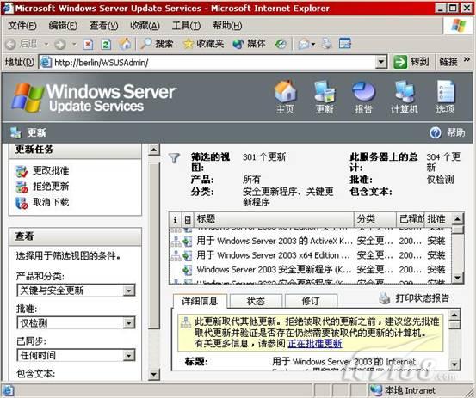Click the 更改批准 task icon
Viewport: 476px width, 398px height.
[x=22, y=171]
